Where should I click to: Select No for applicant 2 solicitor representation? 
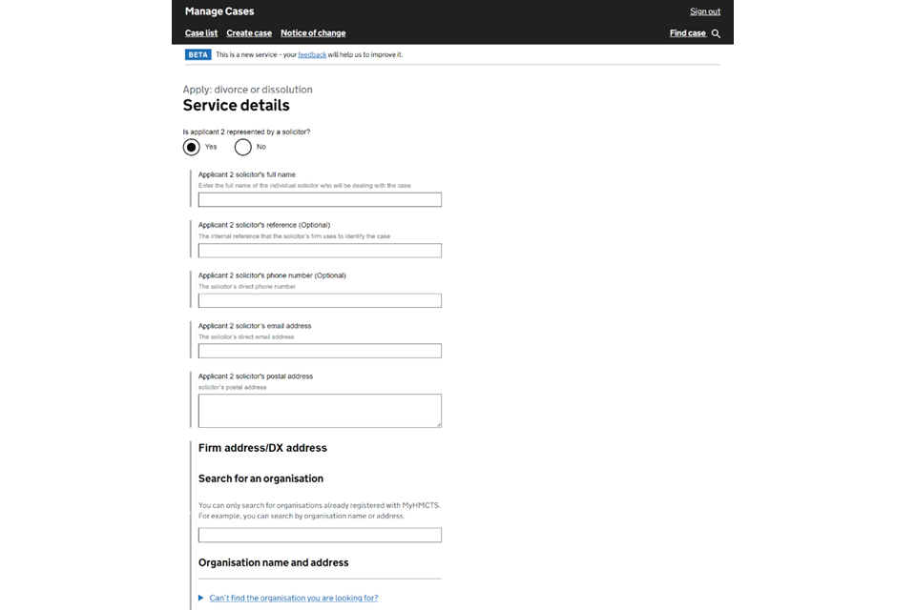pyautogui.click(x=243, y=147)
